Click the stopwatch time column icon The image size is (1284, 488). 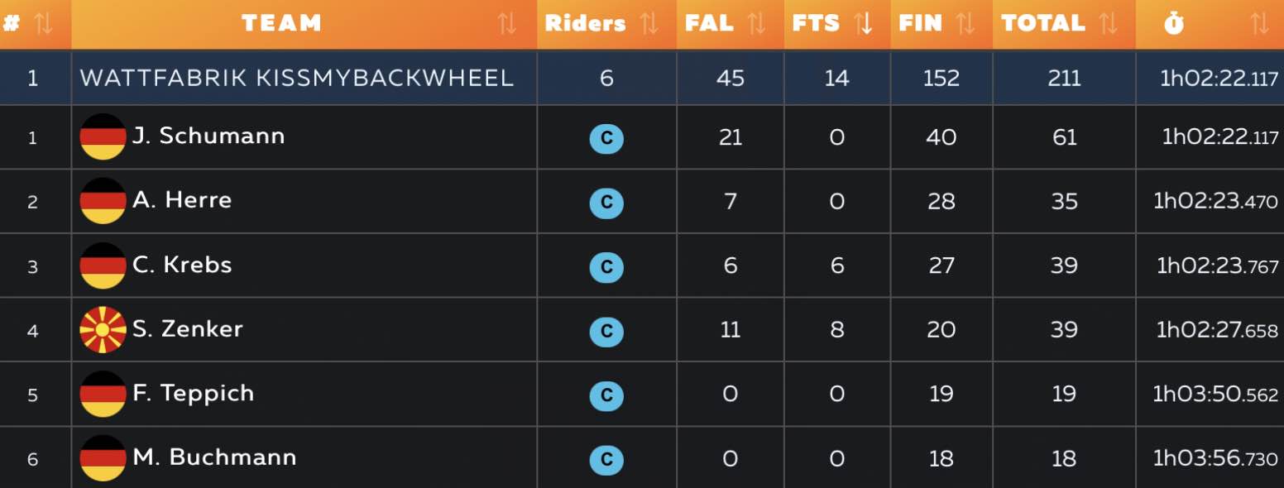[1173, 24]
